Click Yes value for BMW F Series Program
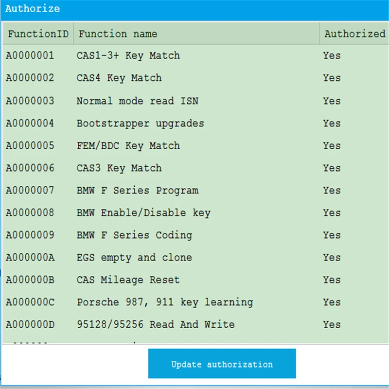This screenshot has height=389, width=389. (x=332, y=190)
